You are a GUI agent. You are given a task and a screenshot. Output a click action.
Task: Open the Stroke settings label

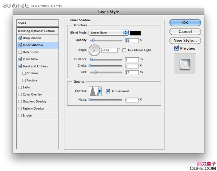coord(27,115)
